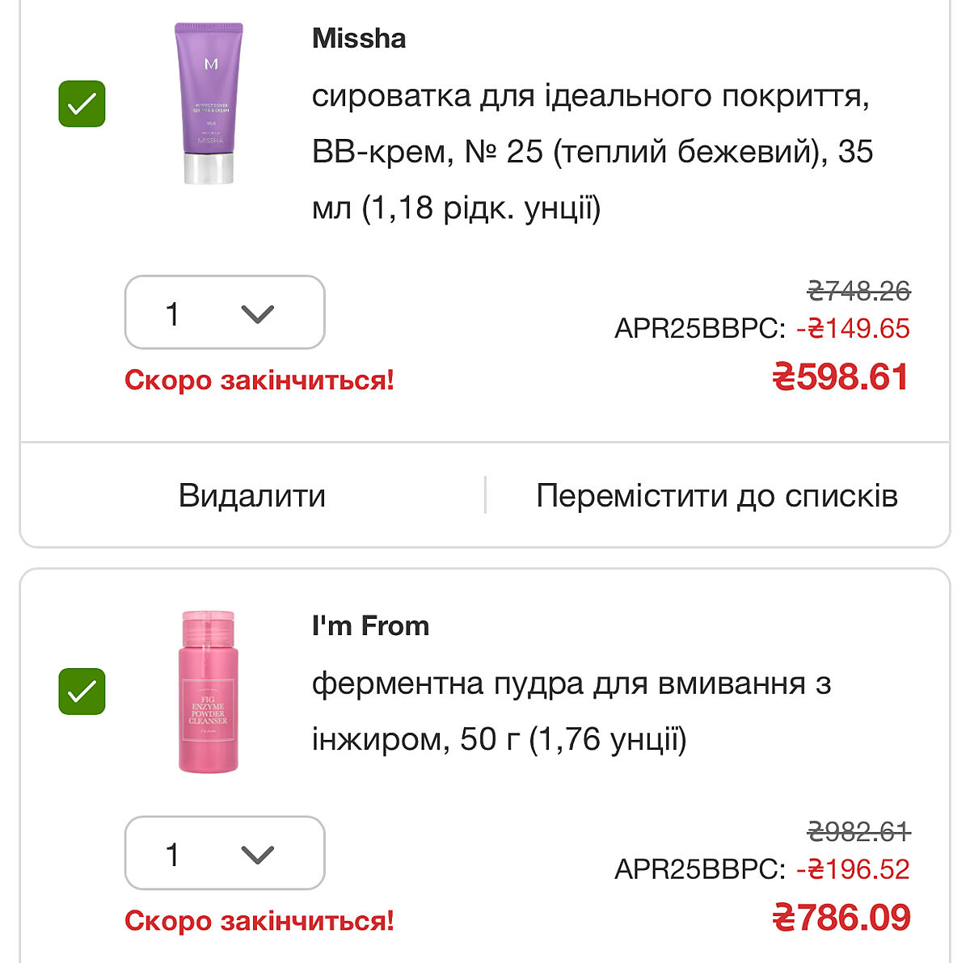Screen dimensions: 970x963
Task: Open the ферментна пудра для вмивання product title
Action: pos(571,711)
